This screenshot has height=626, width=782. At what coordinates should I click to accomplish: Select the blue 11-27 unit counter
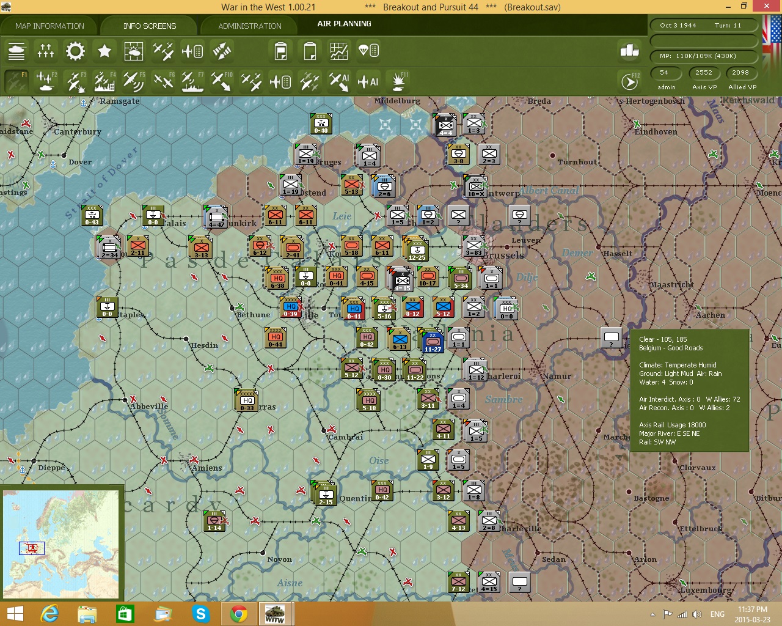[433, 341]
